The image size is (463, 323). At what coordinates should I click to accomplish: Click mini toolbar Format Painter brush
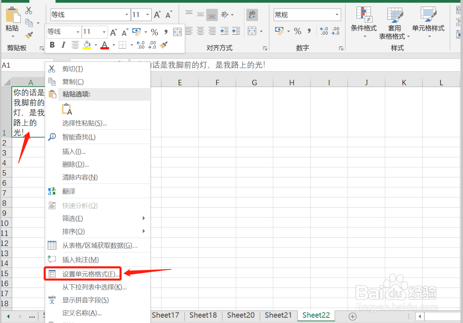point(164,45)
